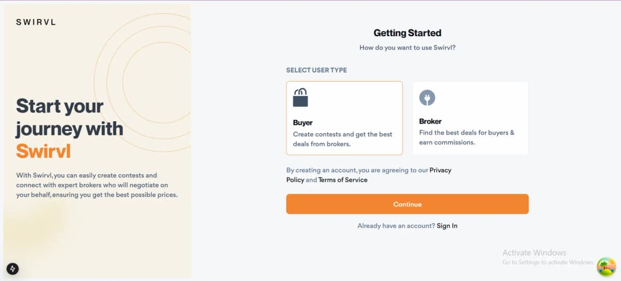Viewport: 621px width, 281px height.
Task: Click the orange Continue button
Action: click(x=407, y=204)
